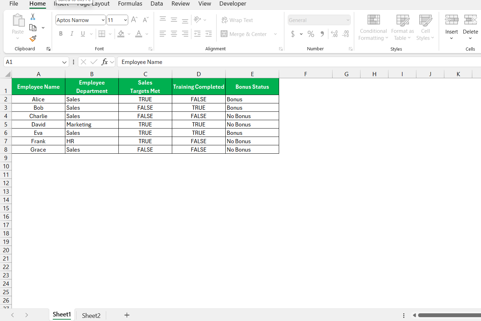Increase indent of cell content
The image size is (481, 321).
(209, 34)
